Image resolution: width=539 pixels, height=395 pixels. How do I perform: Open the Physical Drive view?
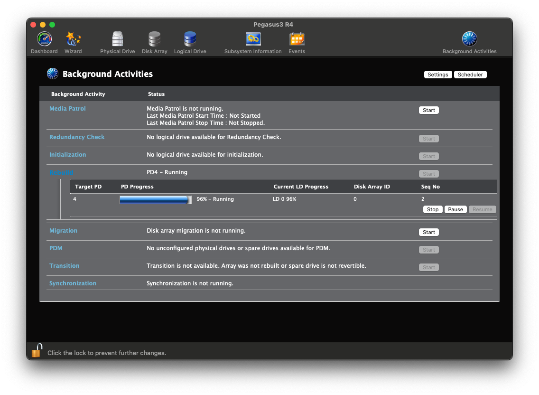point(118,39)
